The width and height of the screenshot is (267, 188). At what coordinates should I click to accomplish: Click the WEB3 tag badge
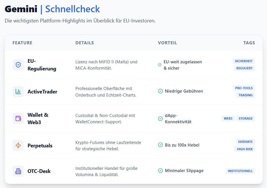point(228,118)
